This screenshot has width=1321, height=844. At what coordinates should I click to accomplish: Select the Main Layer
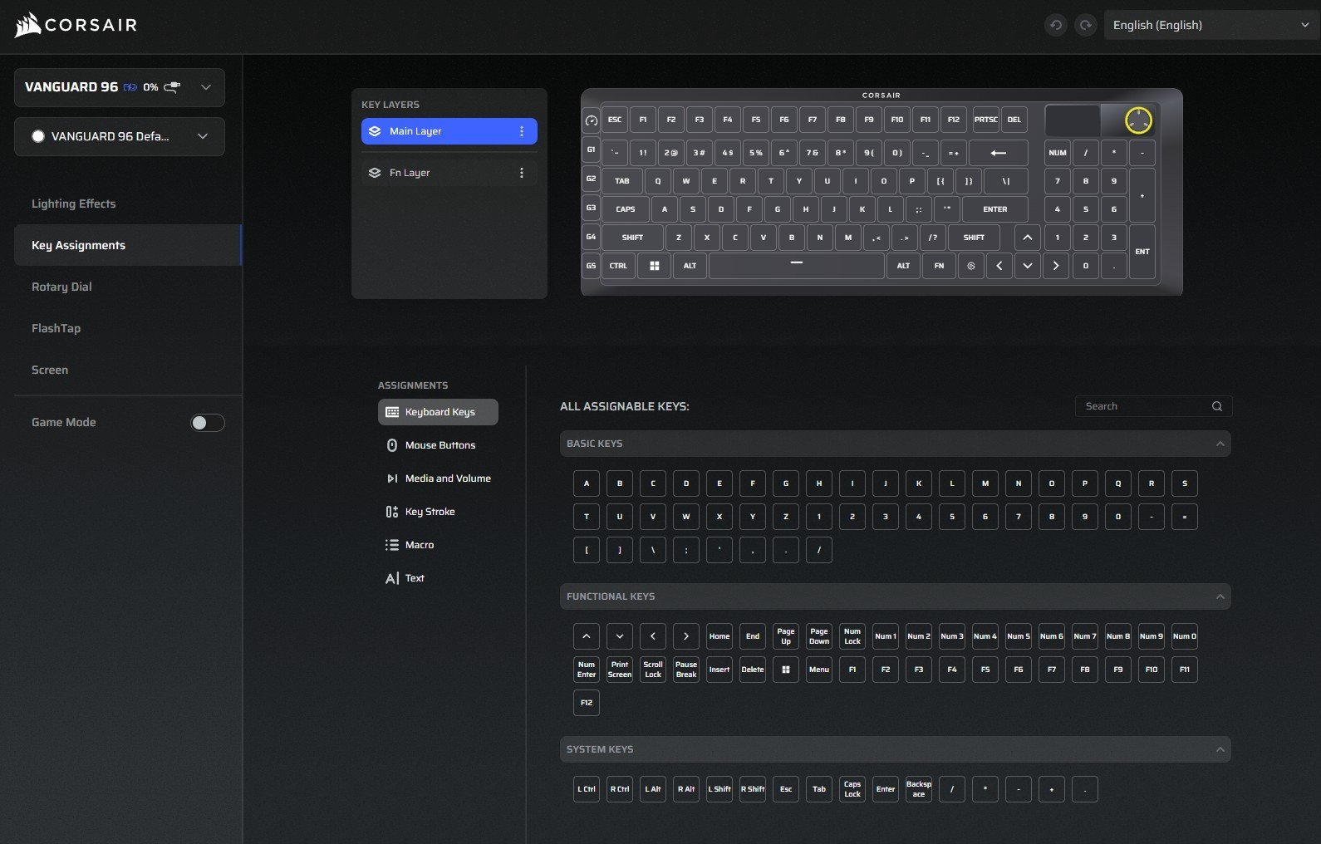tap(449, 131)
